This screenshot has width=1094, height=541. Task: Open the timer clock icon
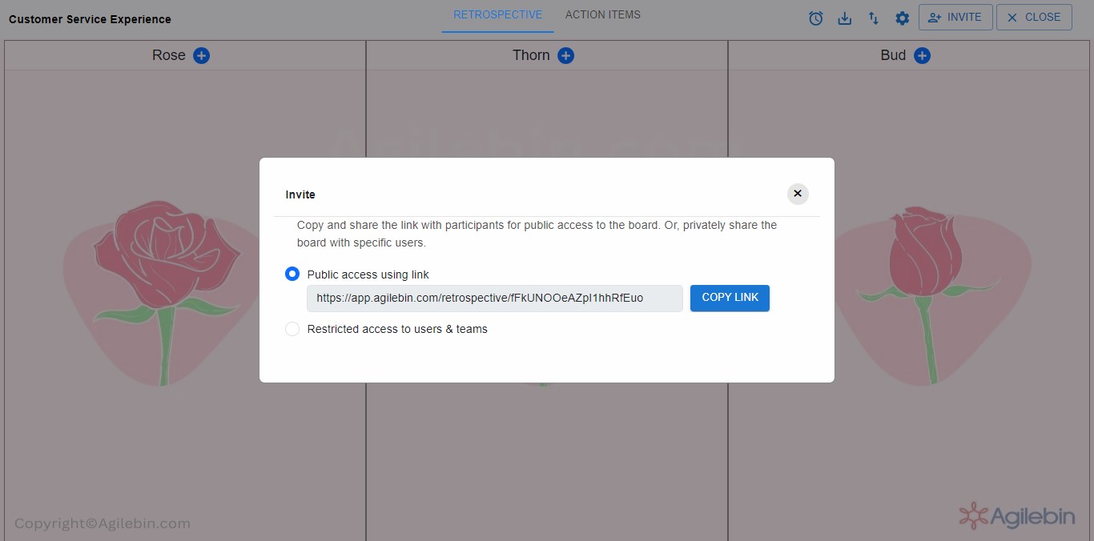[815, 18]
